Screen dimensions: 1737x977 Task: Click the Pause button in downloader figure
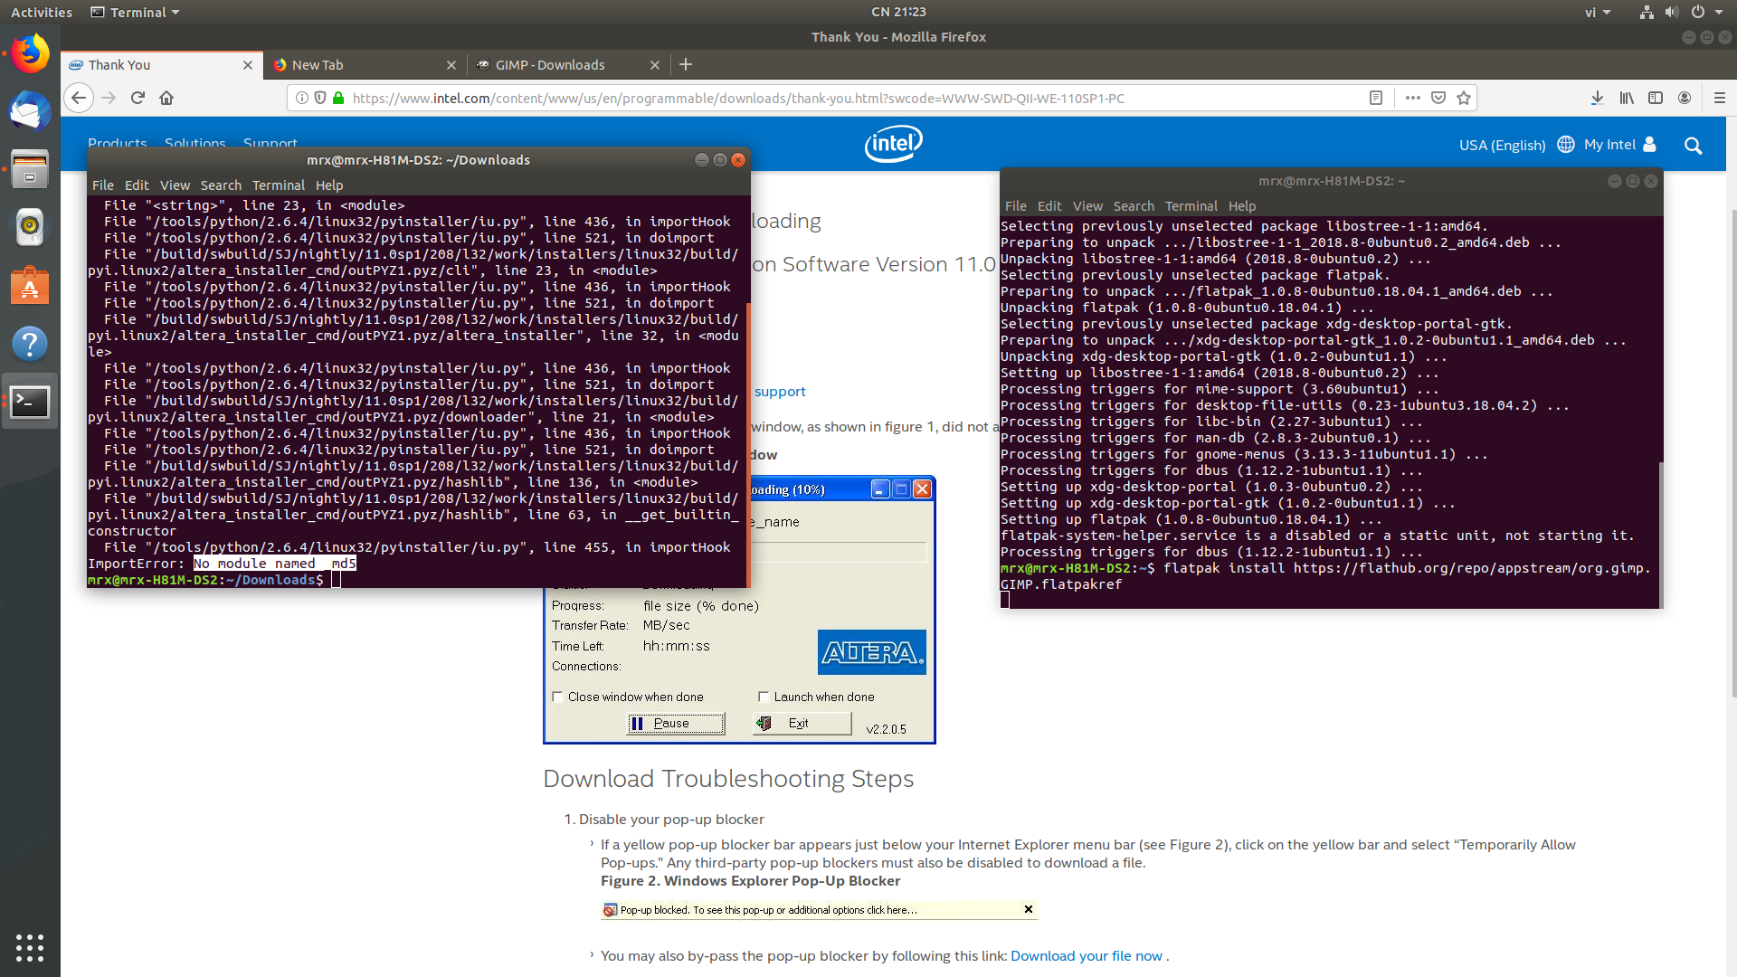pyautogui.click(x=676, y=723)
